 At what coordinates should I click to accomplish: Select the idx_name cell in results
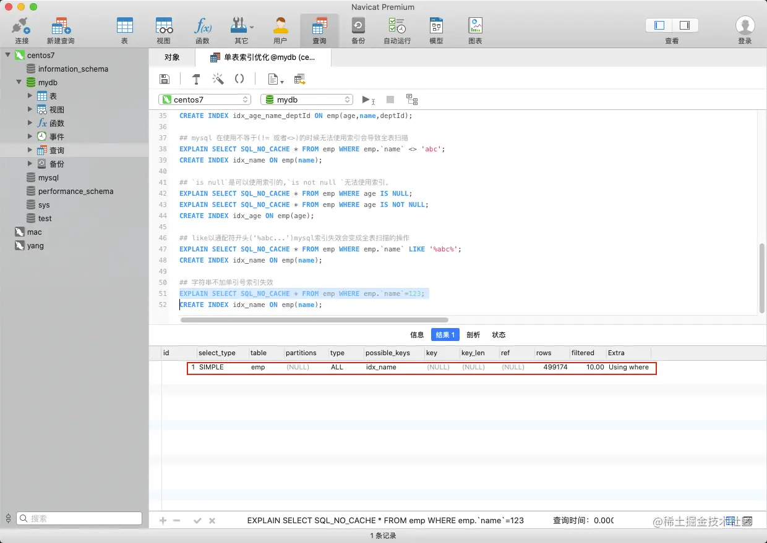[x=381, y=367]
